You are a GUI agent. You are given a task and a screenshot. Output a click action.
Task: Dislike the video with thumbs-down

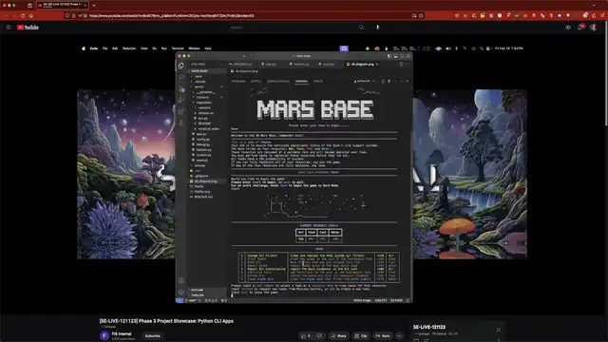point(319,335)
